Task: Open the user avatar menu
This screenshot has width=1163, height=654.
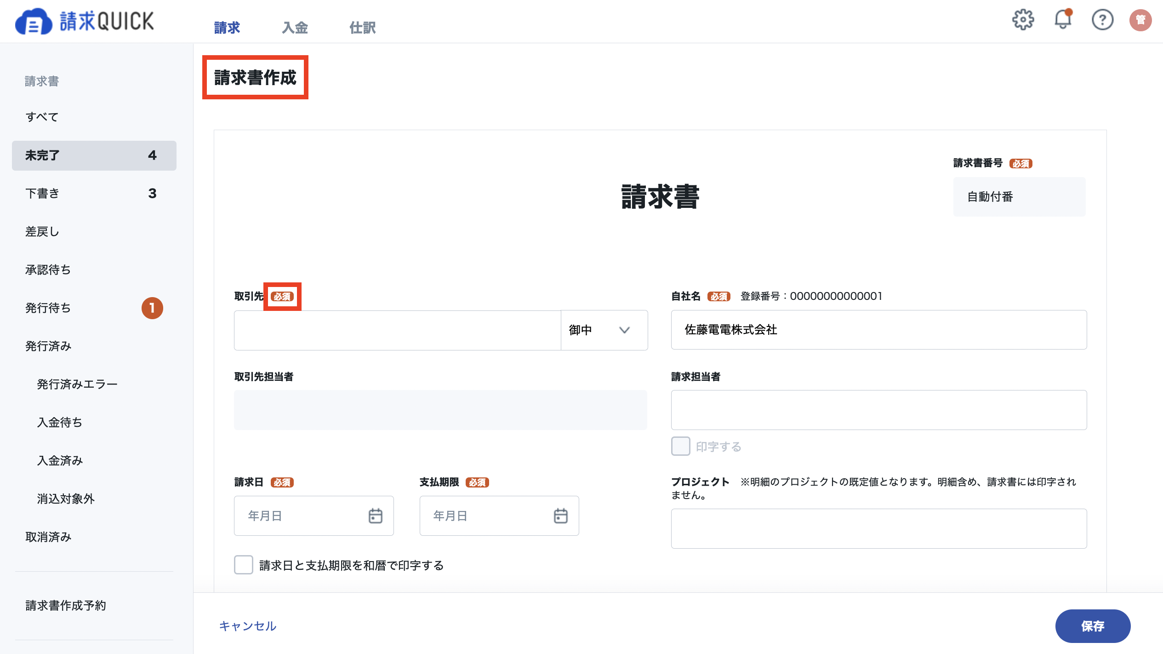Action: pos(1140,20)
